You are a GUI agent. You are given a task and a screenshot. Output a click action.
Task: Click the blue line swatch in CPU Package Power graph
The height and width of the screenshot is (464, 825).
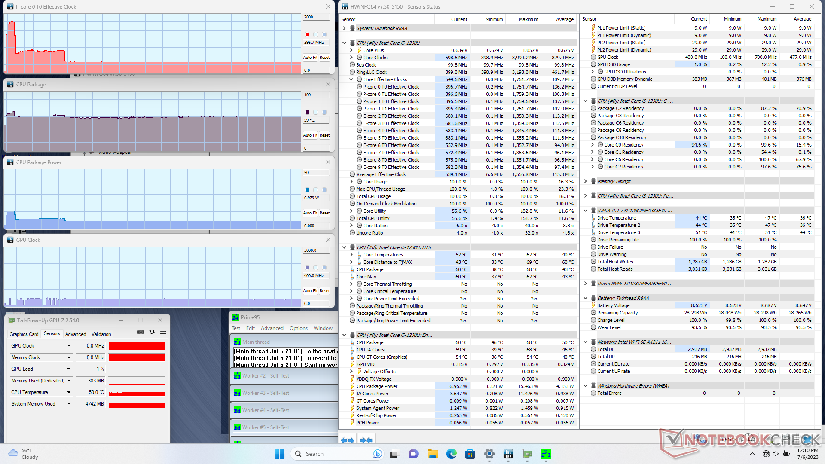tap(307, 190)
